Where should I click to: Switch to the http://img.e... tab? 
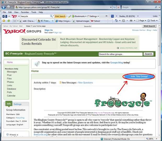coord(63,21)
